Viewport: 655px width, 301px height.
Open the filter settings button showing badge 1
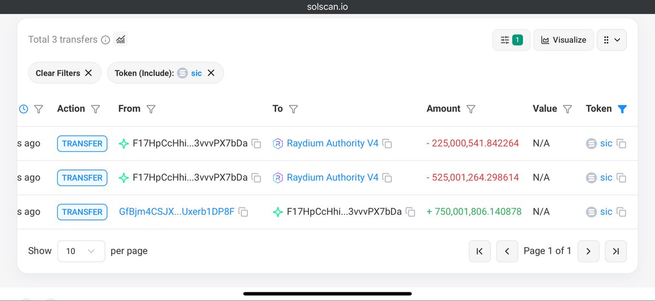click(x=511, y=40)
